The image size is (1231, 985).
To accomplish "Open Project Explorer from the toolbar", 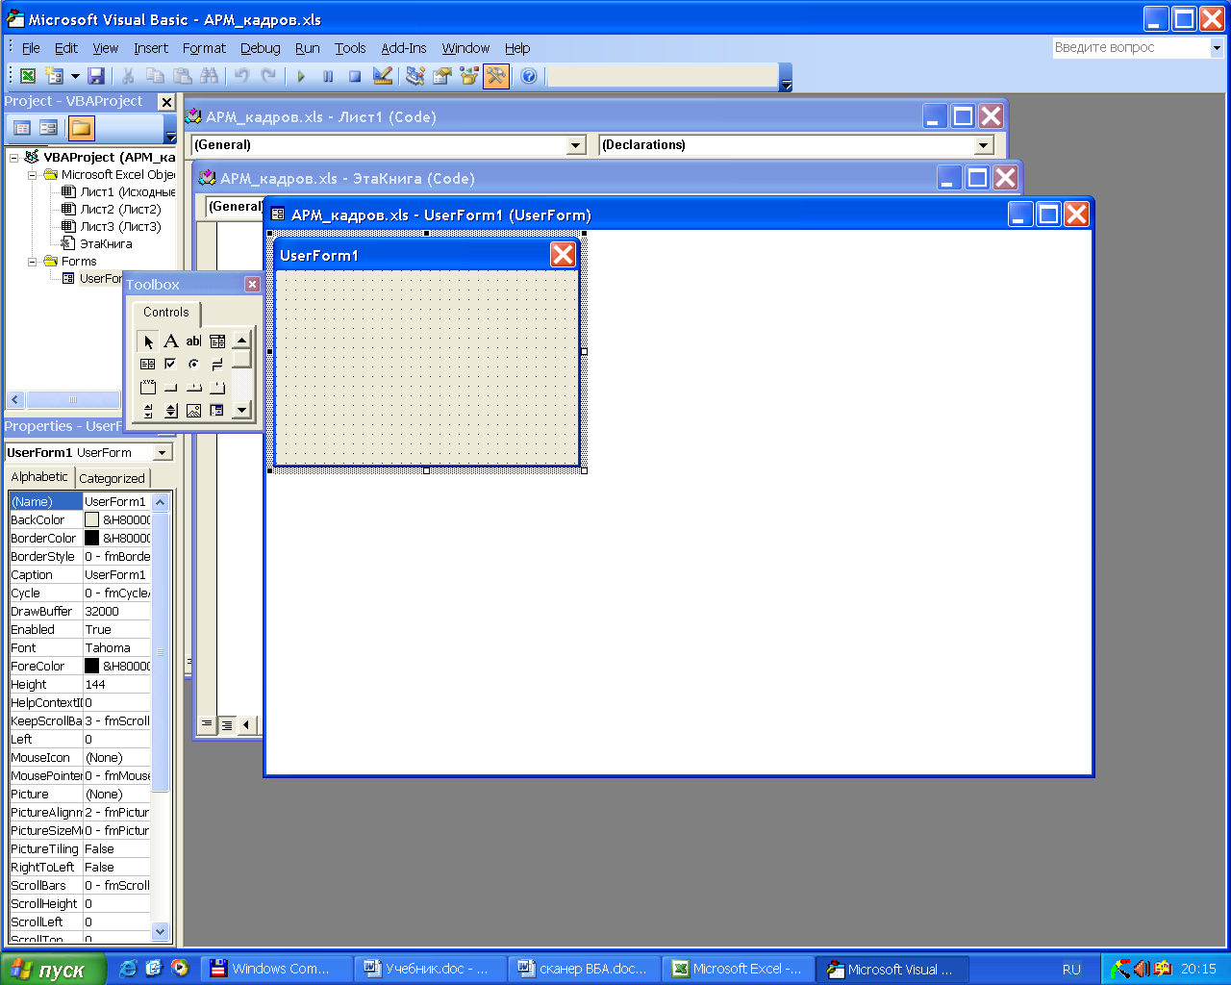I will coord(415,76).
